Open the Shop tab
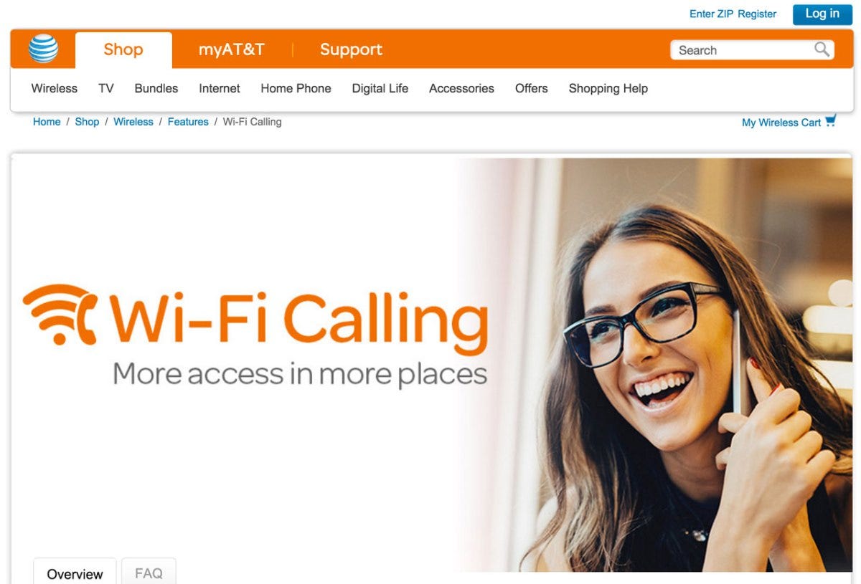This screenshot has width=861, height=584. point(123,49)
